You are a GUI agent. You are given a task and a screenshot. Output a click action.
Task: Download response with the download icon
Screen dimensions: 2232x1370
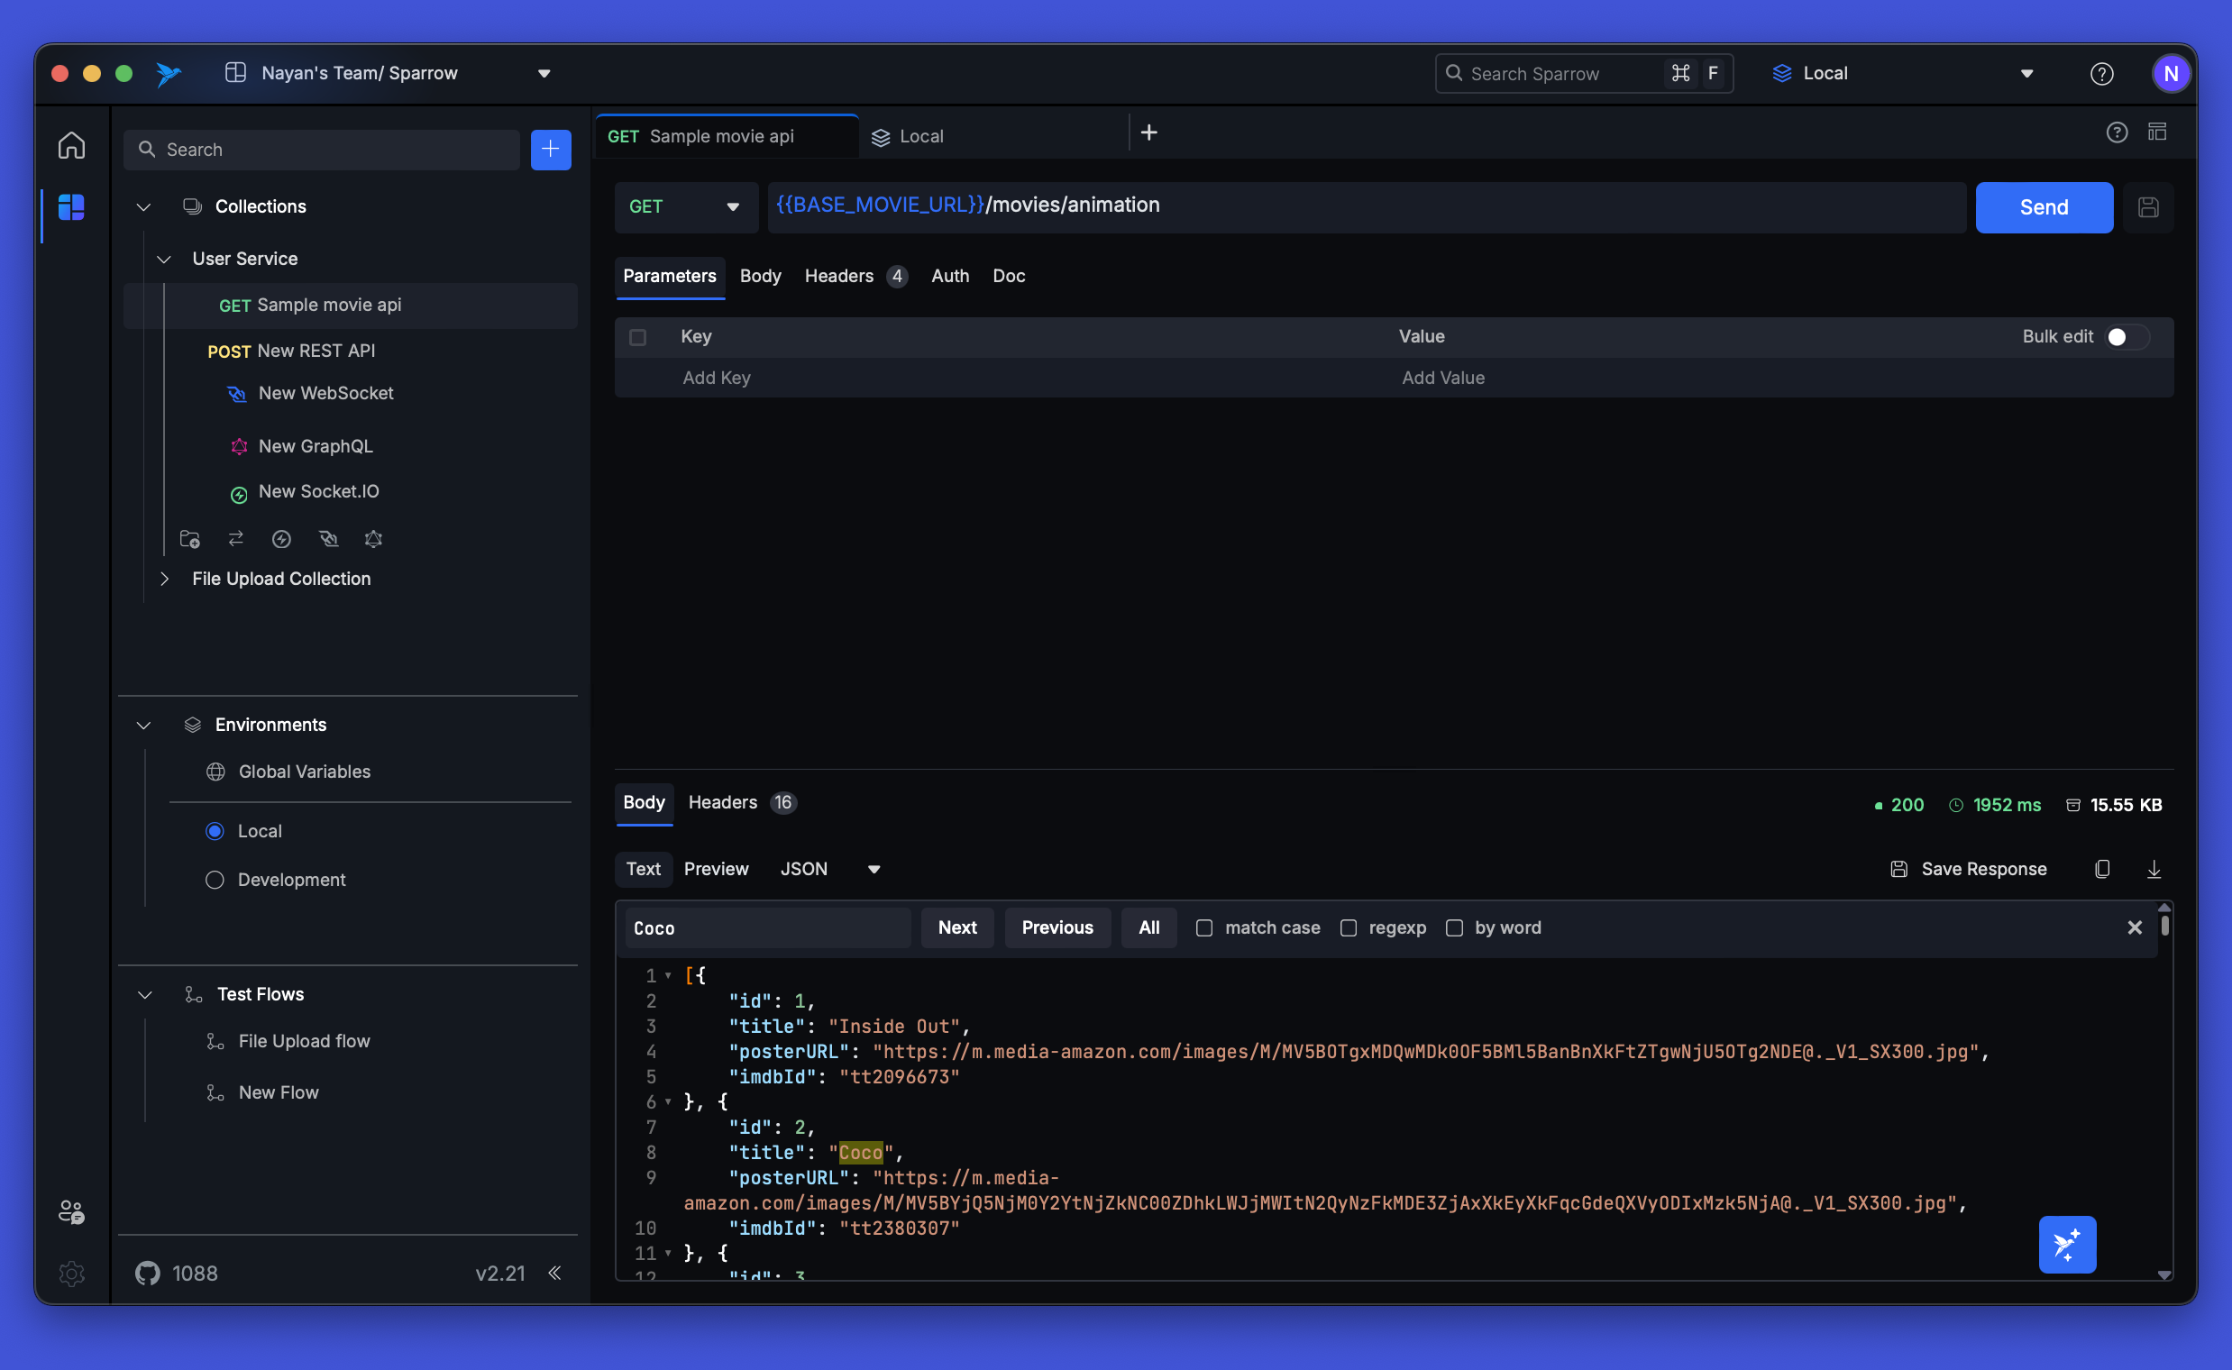[x=2154, y=869]
